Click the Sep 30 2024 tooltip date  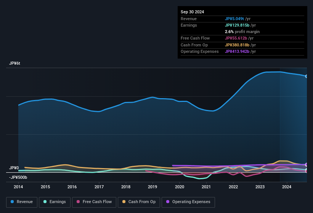click(193, 12)
